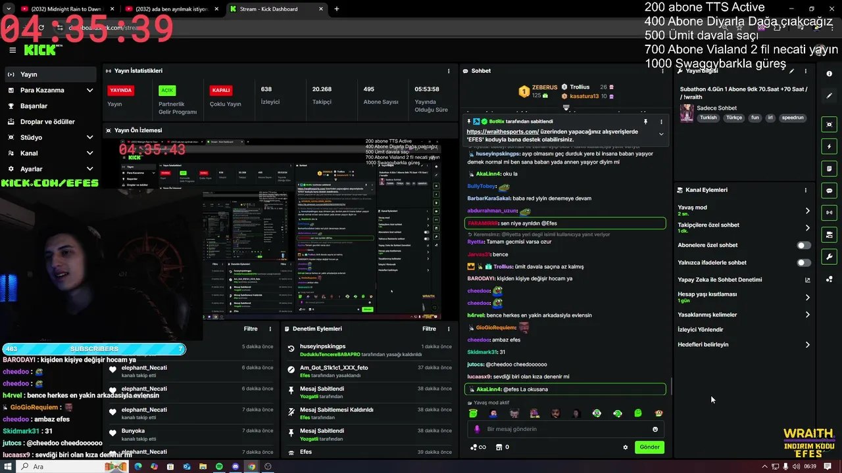Open Google Chrome from the Windows taskbar
Image resolution: width=842 pixels, height=473 pixels.
pos(251,466)
